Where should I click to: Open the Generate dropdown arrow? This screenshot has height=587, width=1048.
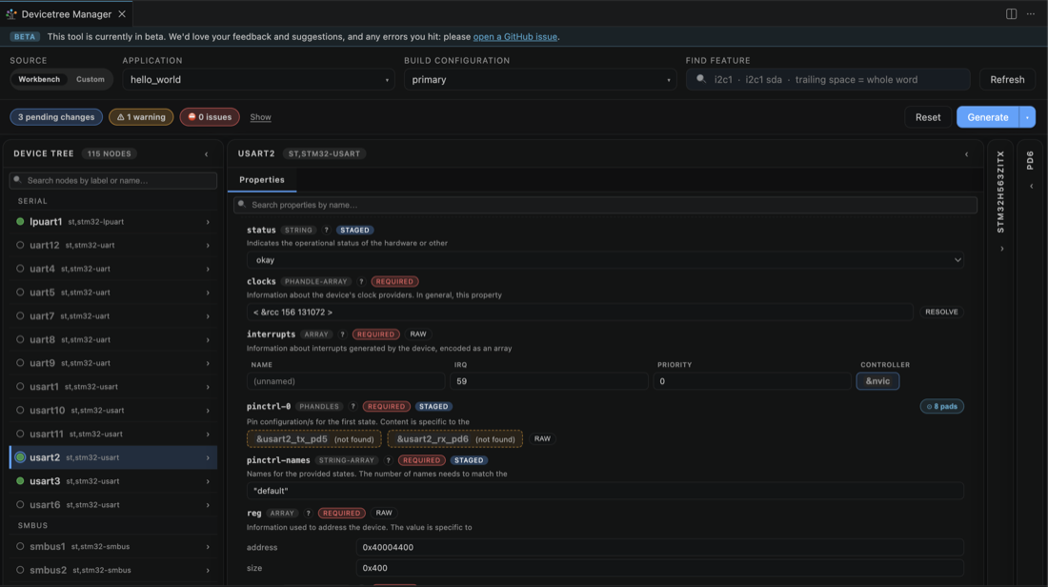(1027, 117)
